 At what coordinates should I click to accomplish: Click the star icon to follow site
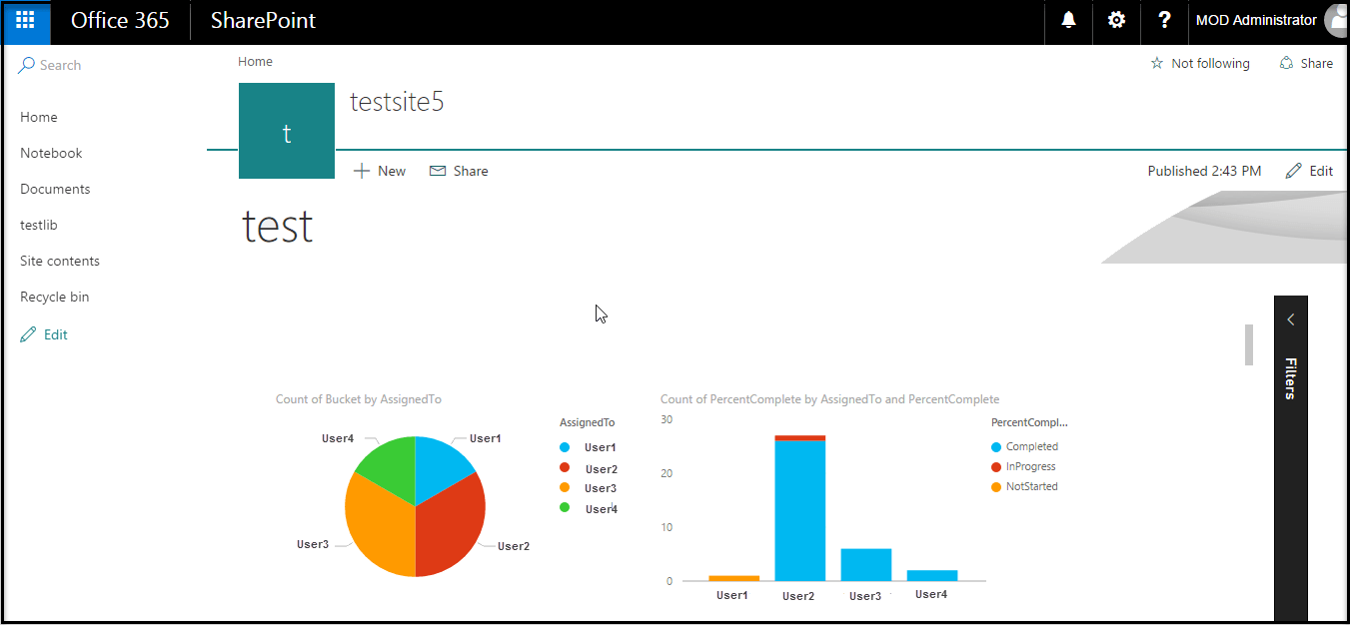click(1157, 63)
